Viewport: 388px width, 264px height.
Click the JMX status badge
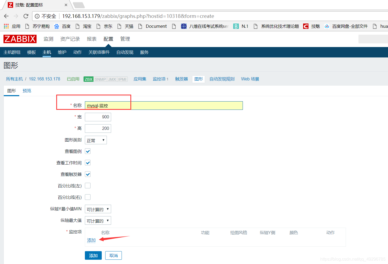[x=112, y=79]
